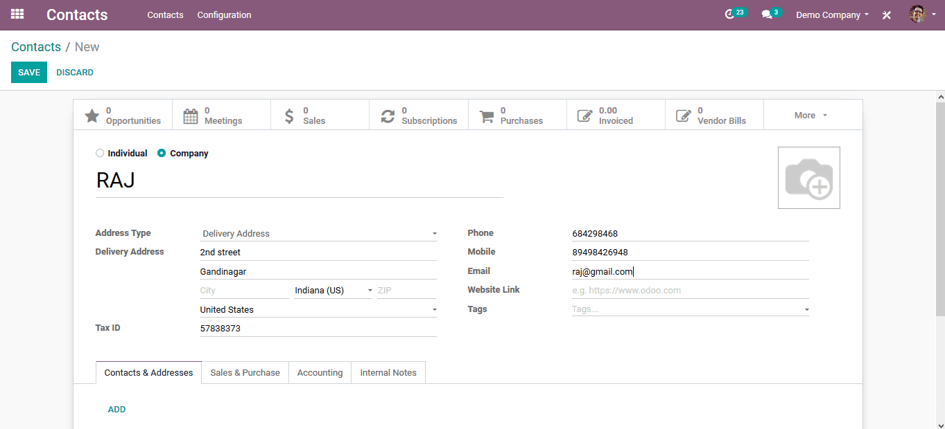Click the Subscriptions refresh icon

pos(388,116)
